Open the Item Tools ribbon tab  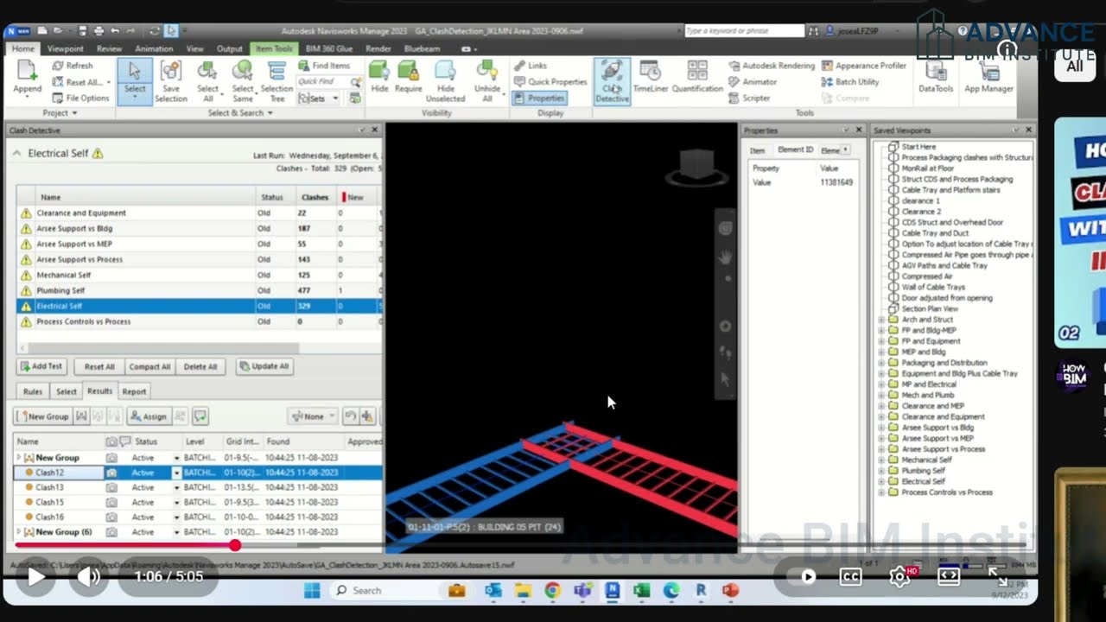[275, 49]
